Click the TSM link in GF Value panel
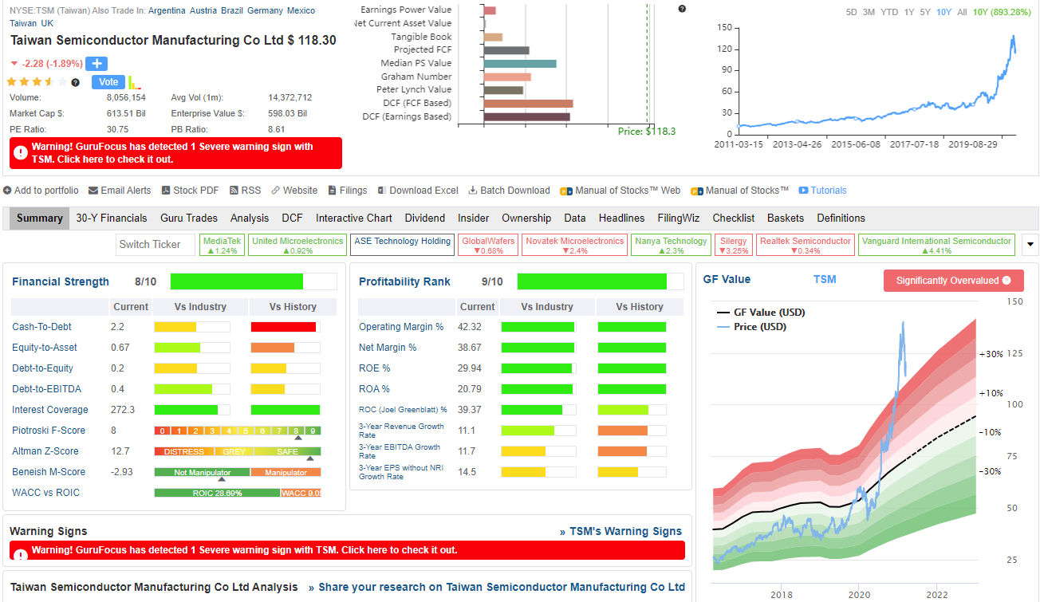1040x602 pixels. (x=825, y=279)
